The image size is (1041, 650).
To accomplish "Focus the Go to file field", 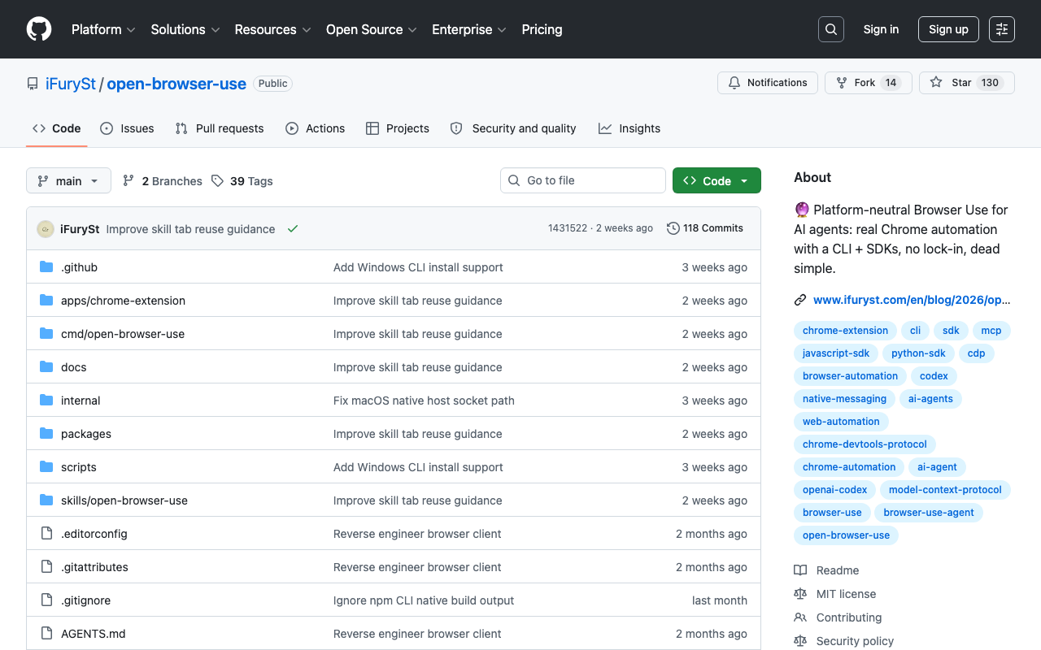I will coord(583,180).
